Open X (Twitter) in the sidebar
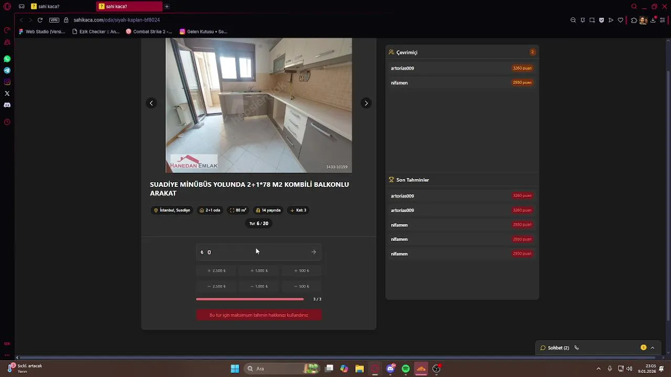This screenshot has height=377, width=671. [x=7, y=93]
